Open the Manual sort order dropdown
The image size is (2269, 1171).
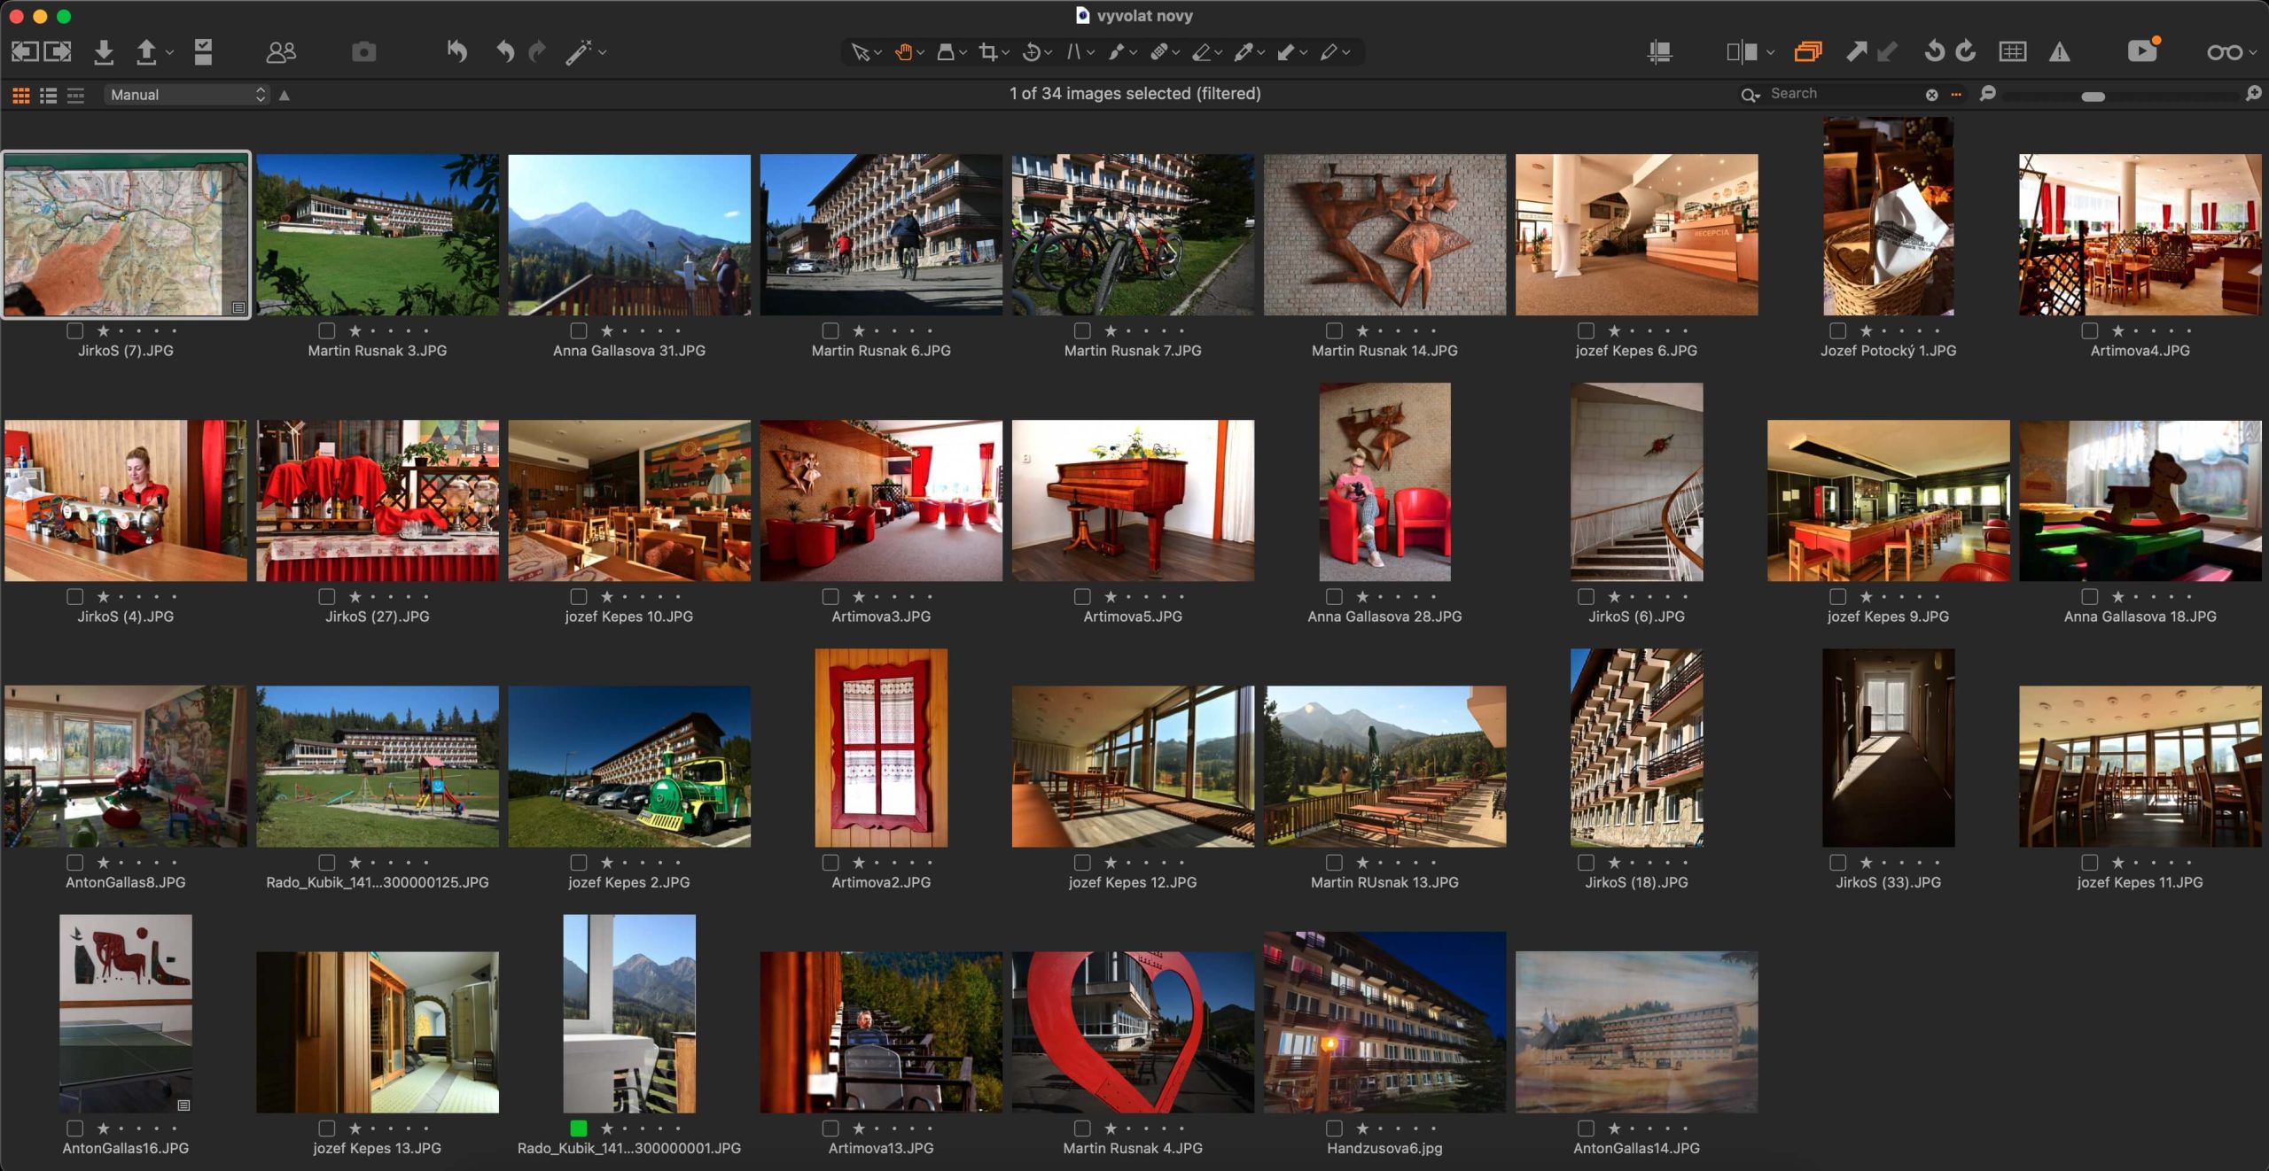pos(187,95)
